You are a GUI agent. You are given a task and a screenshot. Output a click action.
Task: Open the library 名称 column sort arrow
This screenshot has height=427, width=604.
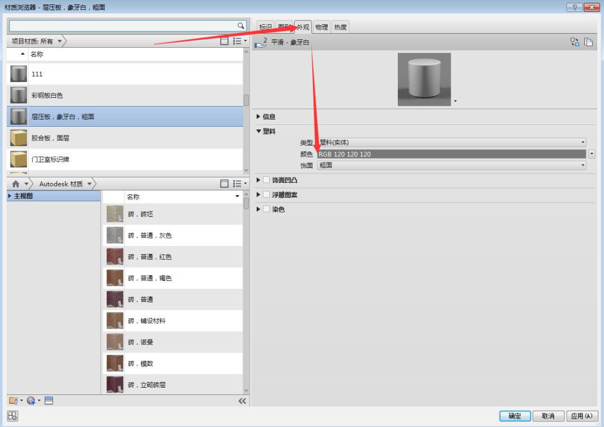click(x=237, y=197)
